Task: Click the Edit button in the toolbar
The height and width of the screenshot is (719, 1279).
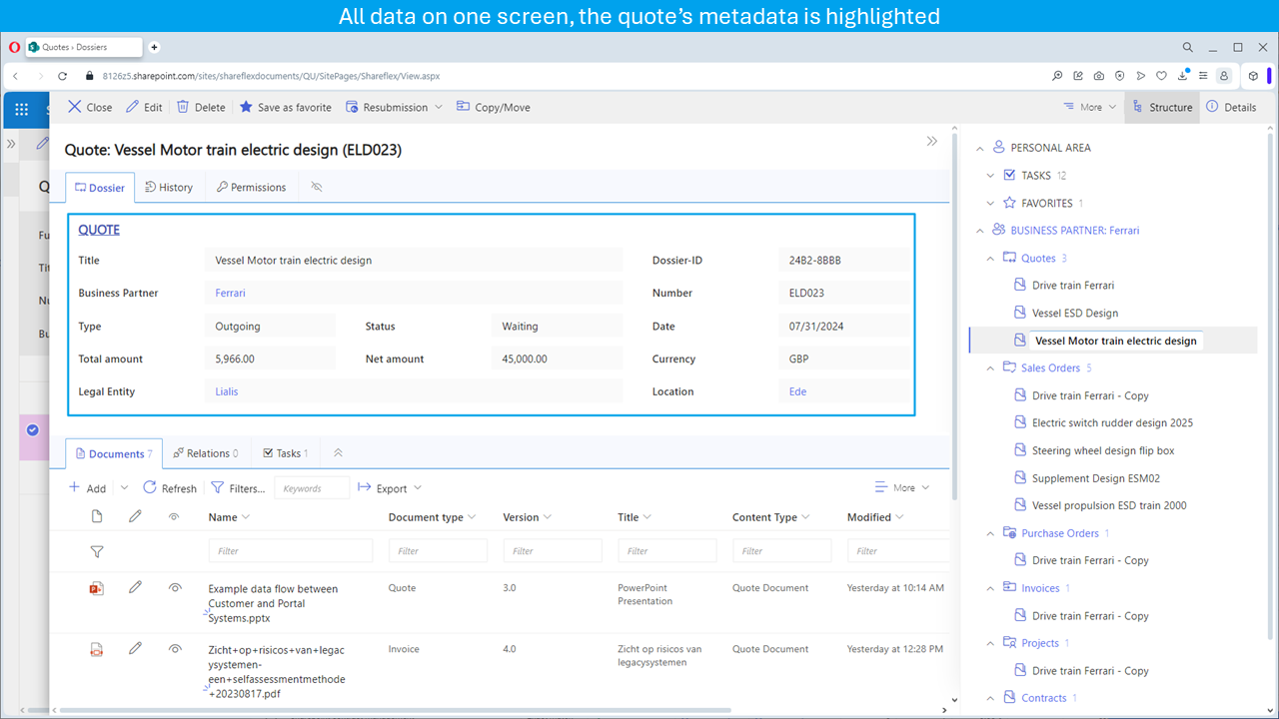Action: (144, 107)
